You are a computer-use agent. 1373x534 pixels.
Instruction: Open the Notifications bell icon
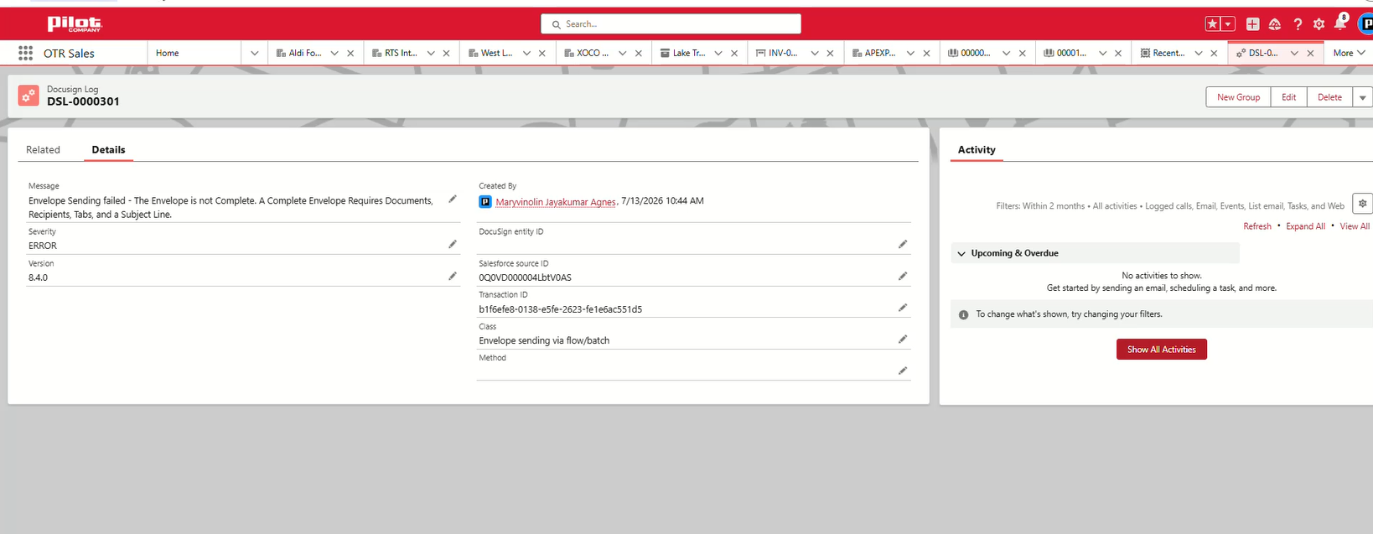pyautogui.click(x=1339, y=23)
